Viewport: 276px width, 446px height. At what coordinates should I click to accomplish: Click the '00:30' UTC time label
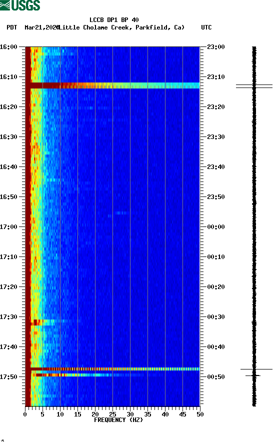point(216,317)
